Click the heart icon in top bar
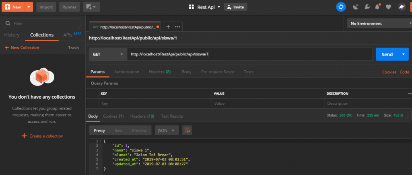The width and height of the screenshot is (412, 175). tap(388, 7)
